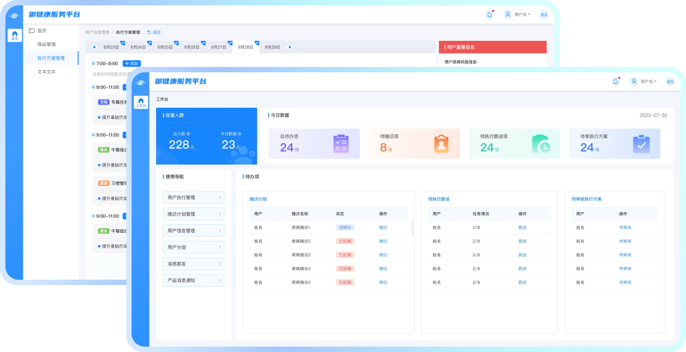Click the message icon beside 首页 menu entry
Image resolution: width=686 pixels, height=352 pixels.
pos(31,31)
